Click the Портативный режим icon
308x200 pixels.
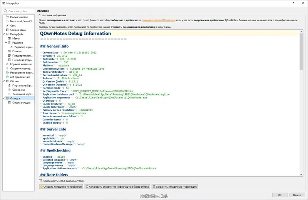pos(9,85)
